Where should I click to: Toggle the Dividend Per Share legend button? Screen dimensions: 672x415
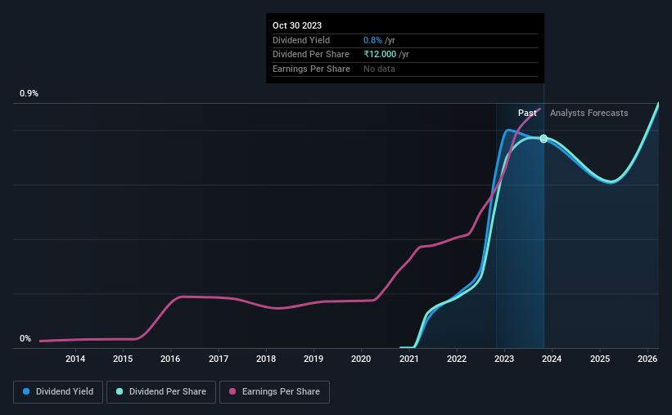click(161, 392)
